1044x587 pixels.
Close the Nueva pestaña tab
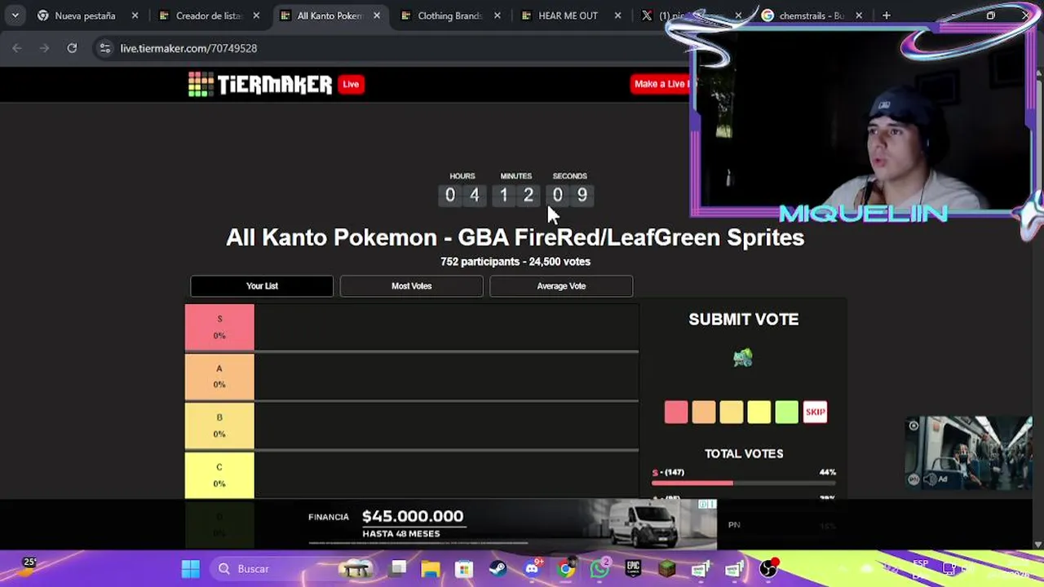135,15
